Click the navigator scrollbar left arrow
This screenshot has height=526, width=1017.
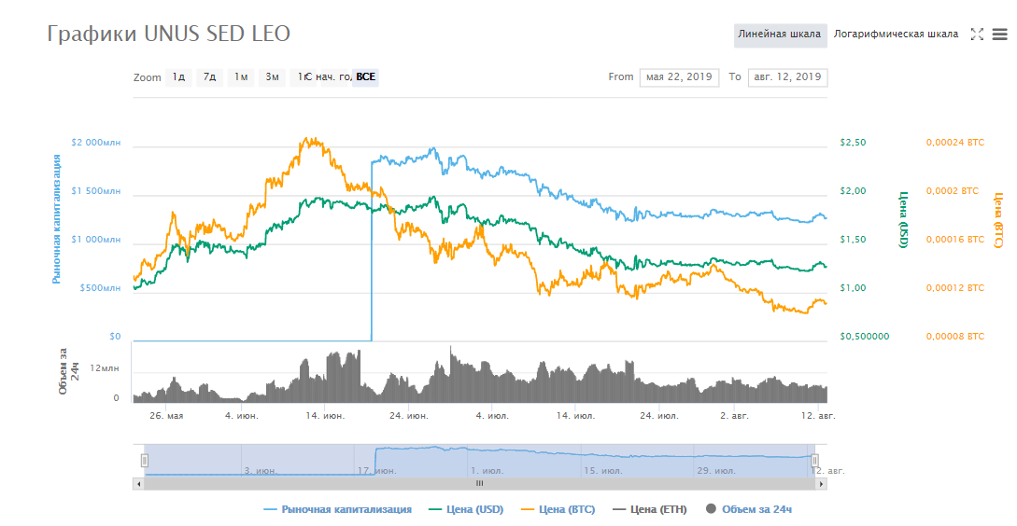(x=138, y=483)
